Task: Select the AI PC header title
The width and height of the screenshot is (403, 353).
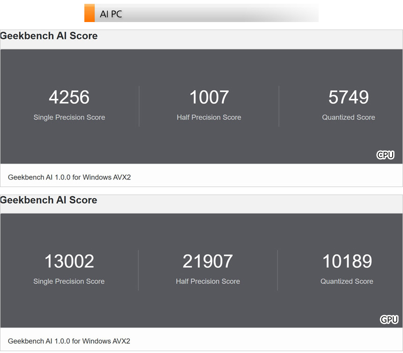Action: pos(111,14)
